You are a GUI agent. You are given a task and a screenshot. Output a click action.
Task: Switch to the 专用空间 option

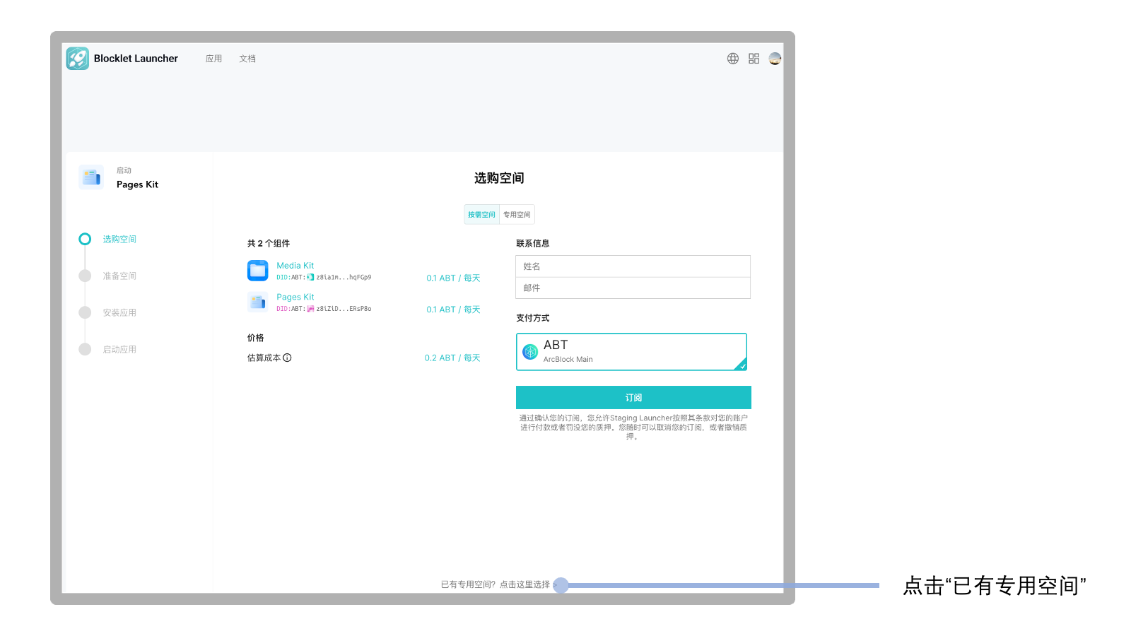coord(517,215)
